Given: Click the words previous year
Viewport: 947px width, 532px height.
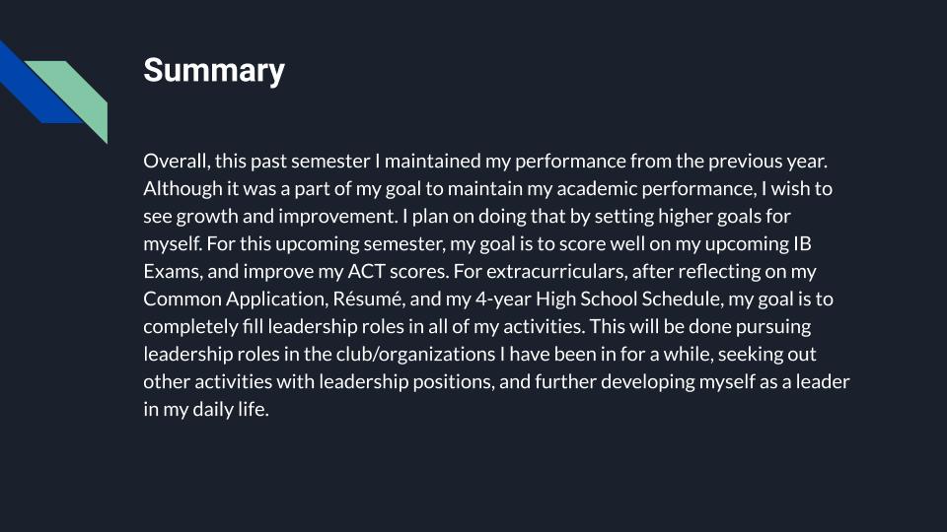Looking at the screenshot, I should (767, 161).
